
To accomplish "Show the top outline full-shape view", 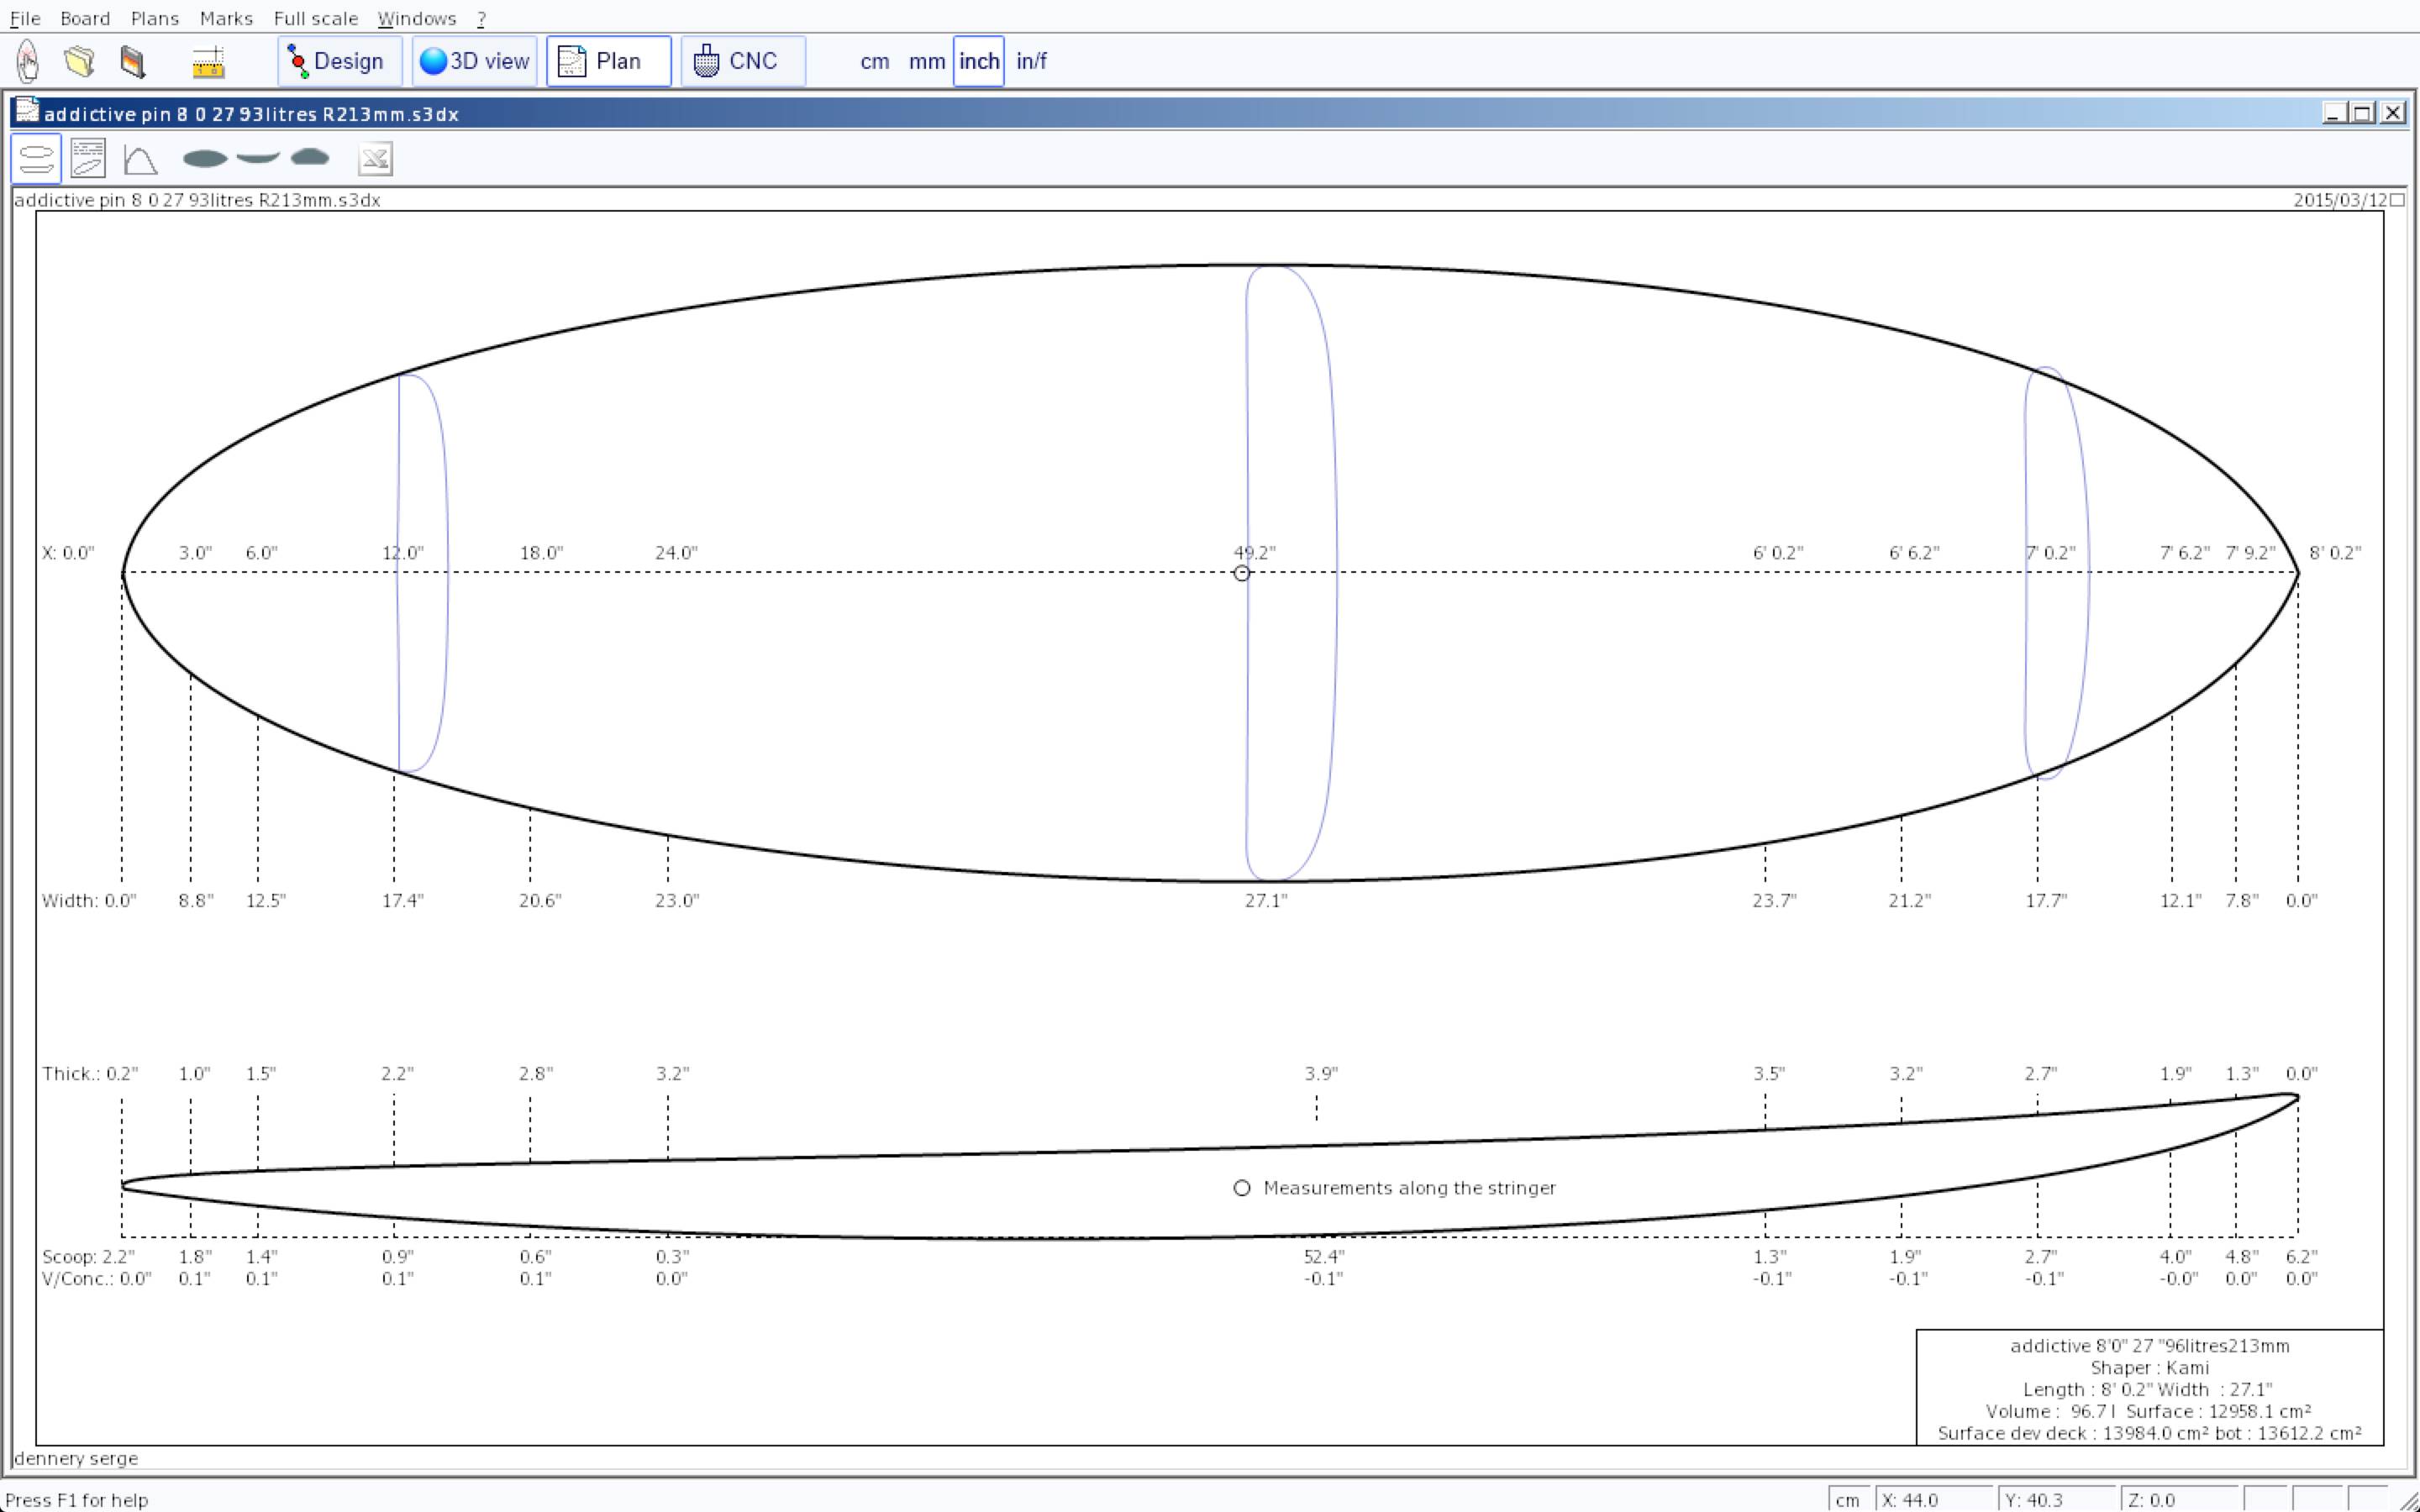I will tap(205, 158).
